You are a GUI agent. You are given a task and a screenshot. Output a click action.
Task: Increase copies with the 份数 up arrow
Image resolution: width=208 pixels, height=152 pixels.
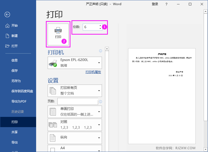(100, 25)
